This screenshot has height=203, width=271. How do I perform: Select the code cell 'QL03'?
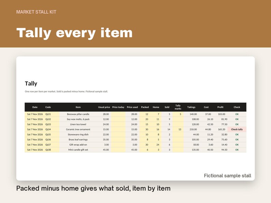[x=48, y=124]
